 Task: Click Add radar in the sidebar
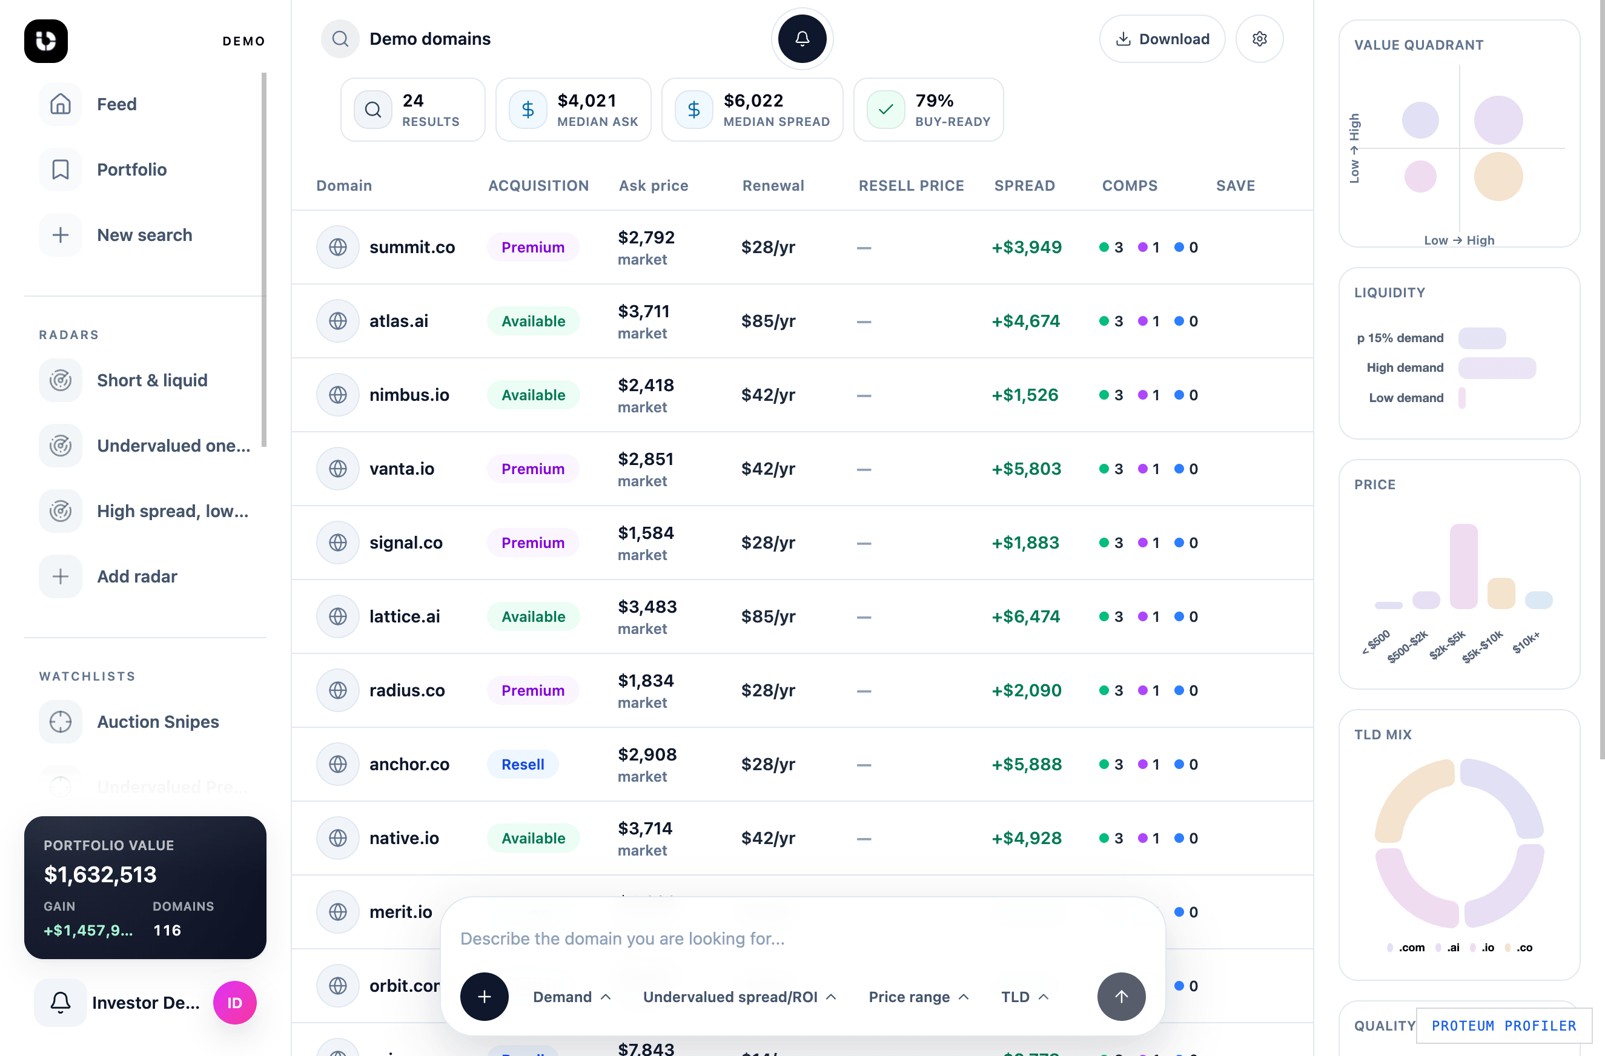(x=137, y=576)
